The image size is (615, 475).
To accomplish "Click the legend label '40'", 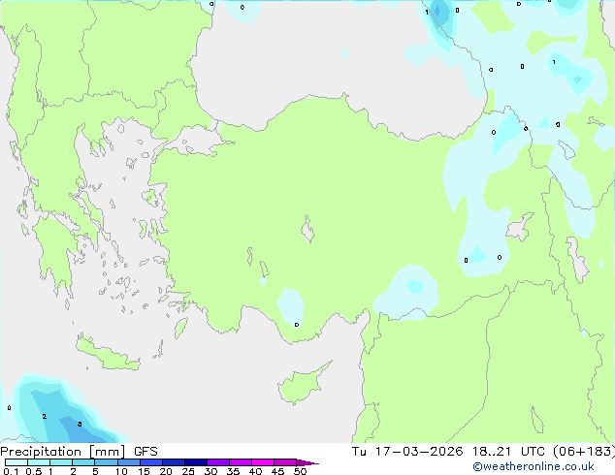I will point(255,471).
